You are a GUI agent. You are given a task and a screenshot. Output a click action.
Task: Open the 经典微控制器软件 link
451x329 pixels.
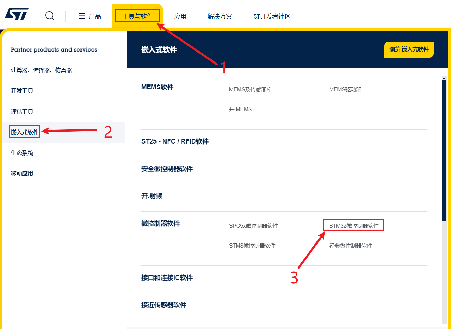point(351,246)
